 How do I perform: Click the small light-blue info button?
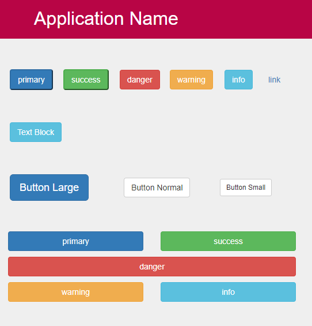coord(238,80)
